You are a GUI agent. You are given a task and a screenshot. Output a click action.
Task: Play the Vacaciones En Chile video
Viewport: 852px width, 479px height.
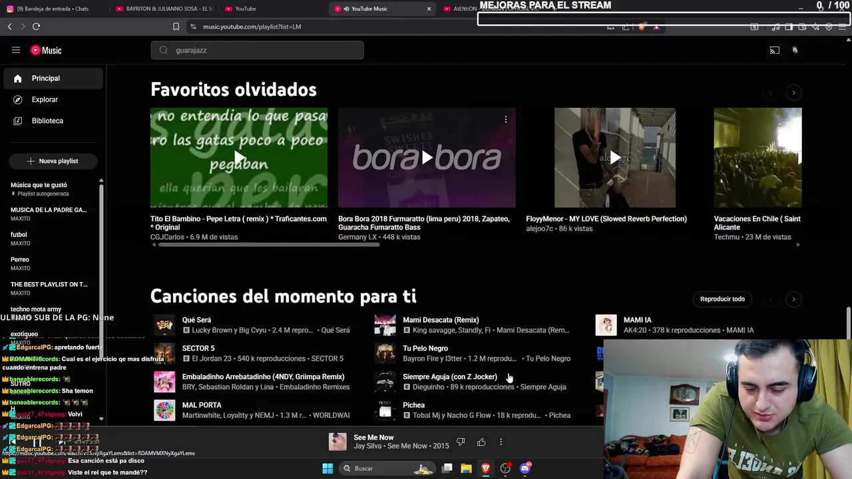click(757, 158)
